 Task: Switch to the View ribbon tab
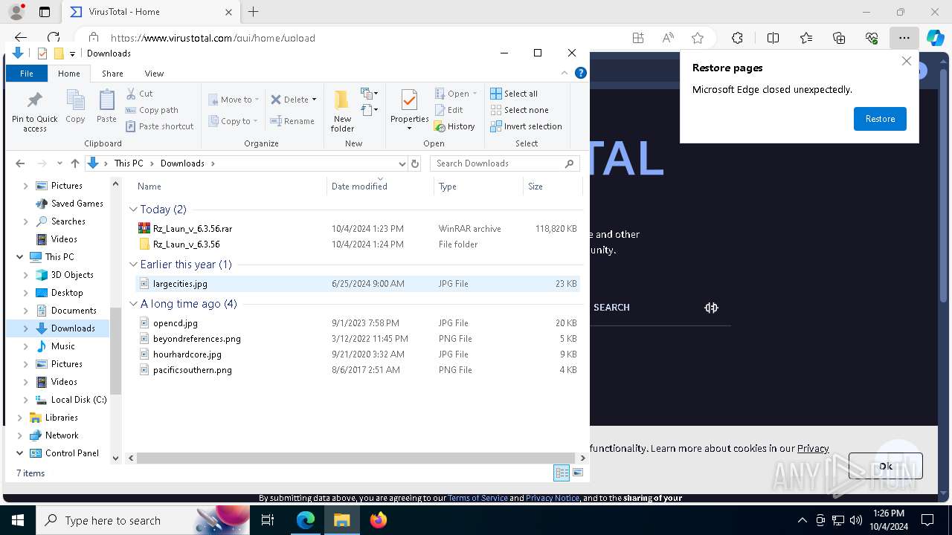[x=154, y=74]
